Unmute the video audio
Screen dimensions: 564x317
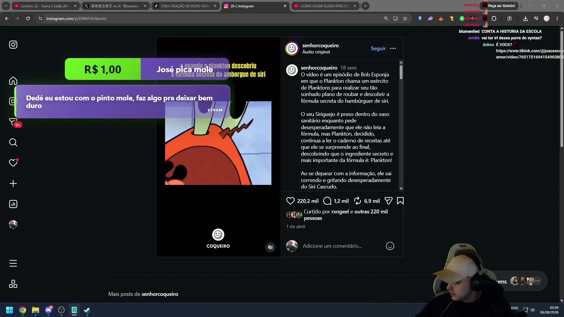271,247
